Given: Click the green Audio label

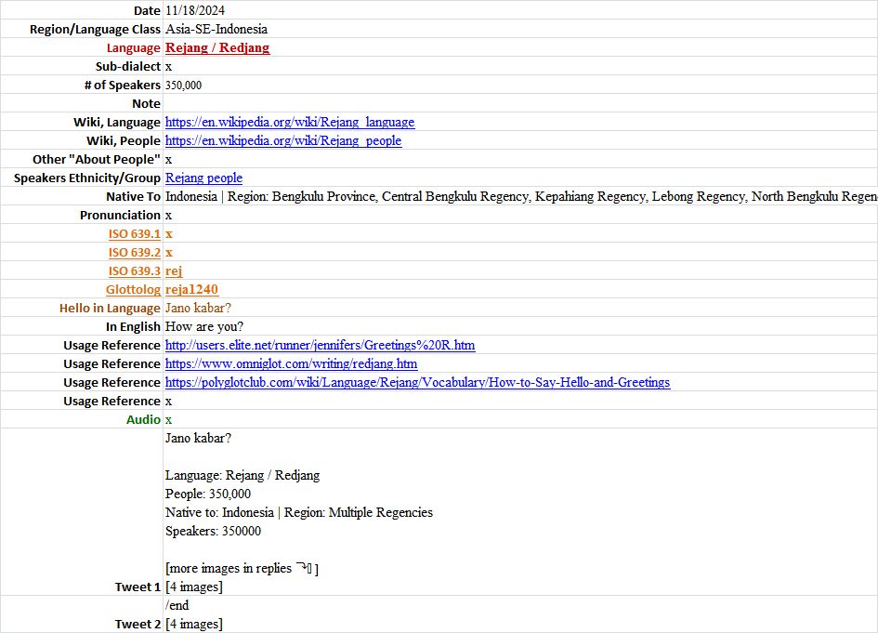Looking at the screenshot, I should [143, 419].
